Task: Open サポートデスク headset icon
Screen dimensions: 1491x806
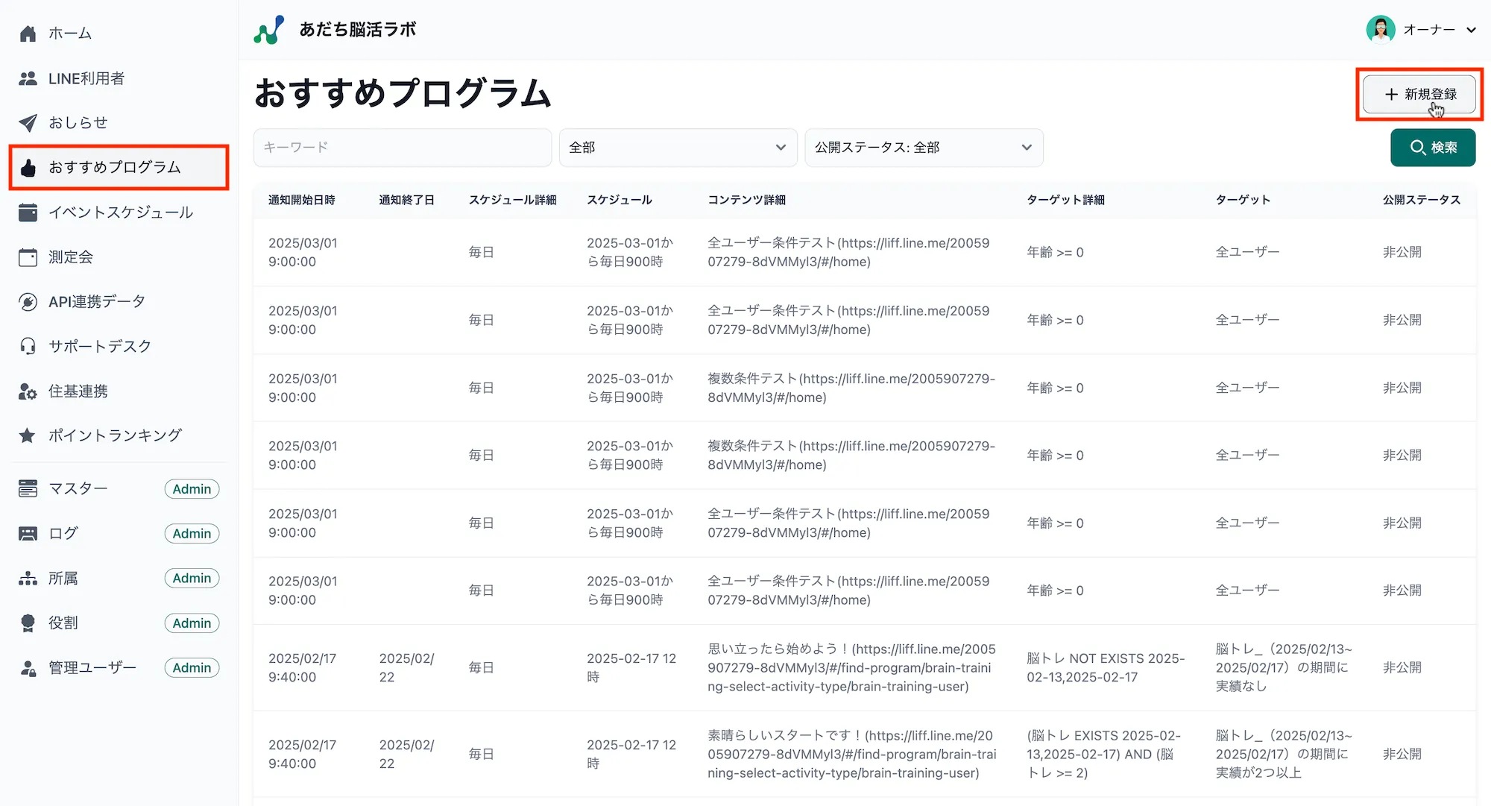Action: point(28,345)
